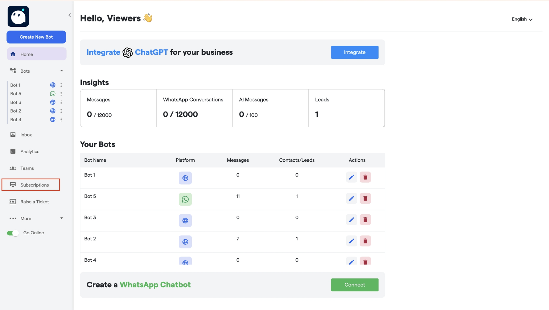Toggle the Go Online switch
The height and width of the screenshot is (310, 549).
(x=12, y=233)
